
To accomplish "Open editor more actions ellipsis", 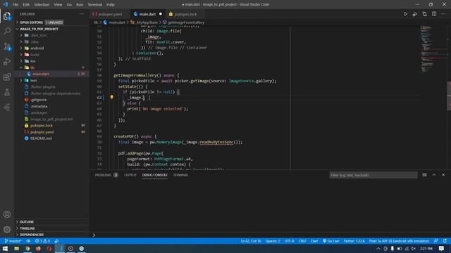I will tap(443, 14).
